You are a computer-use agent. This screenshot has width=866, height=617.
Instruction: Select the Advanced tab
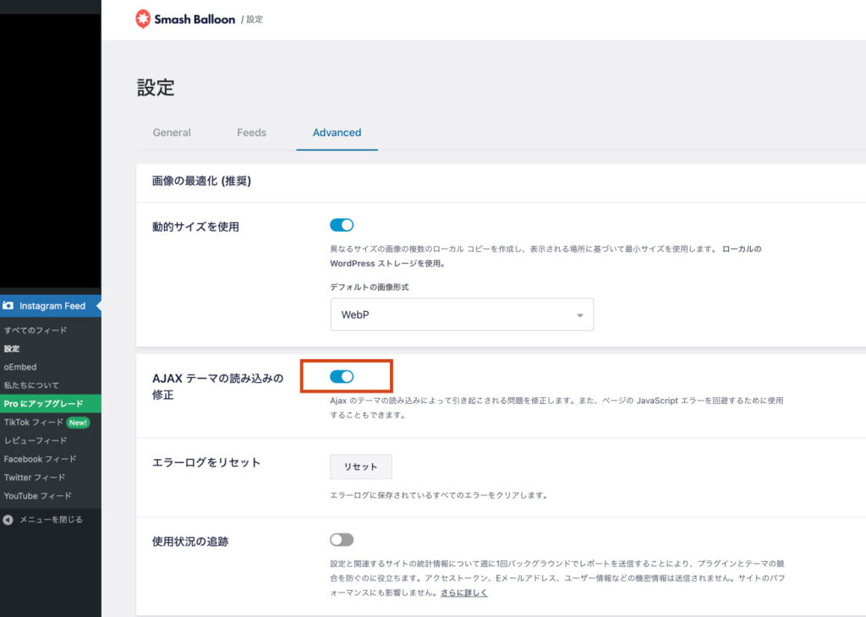tap(337, 133)
